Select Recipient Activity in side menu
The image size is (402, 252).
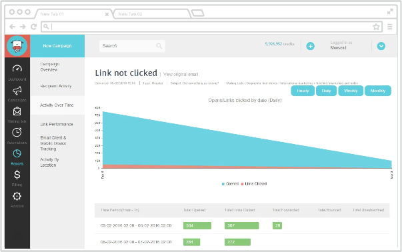coord(56,86)
